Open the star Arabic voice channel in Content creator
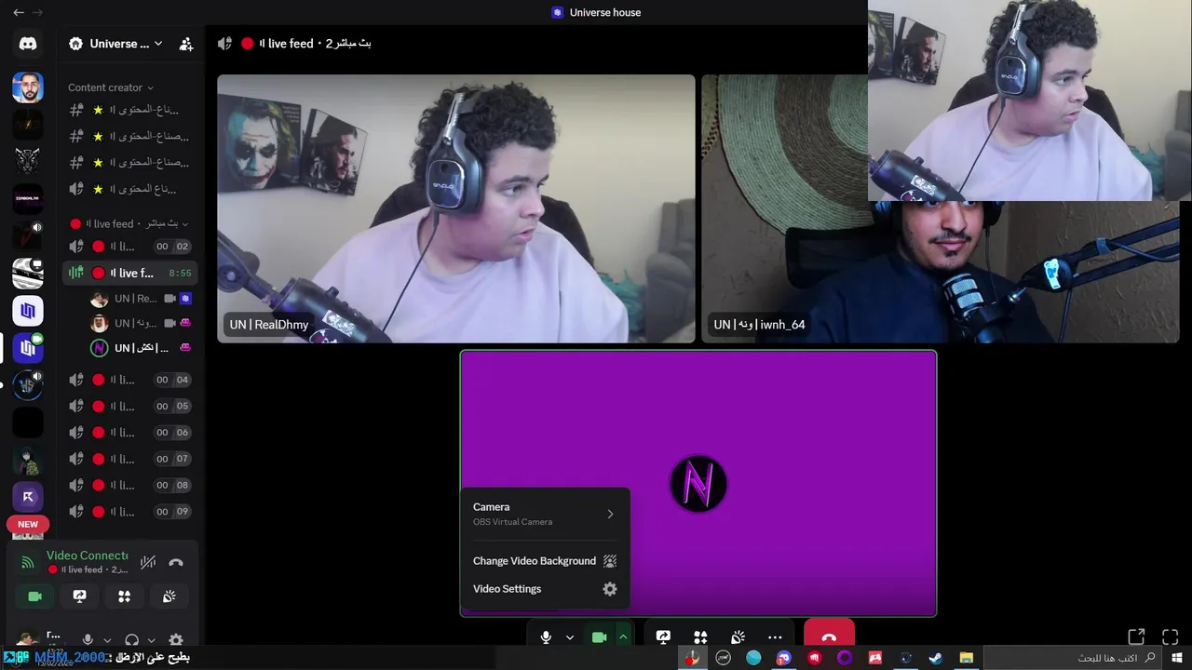 (129, 189)
